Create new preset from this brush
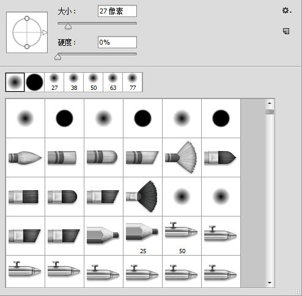Image resolution: width=302 pixels, height=296 pixels. (x=286, y=31)
